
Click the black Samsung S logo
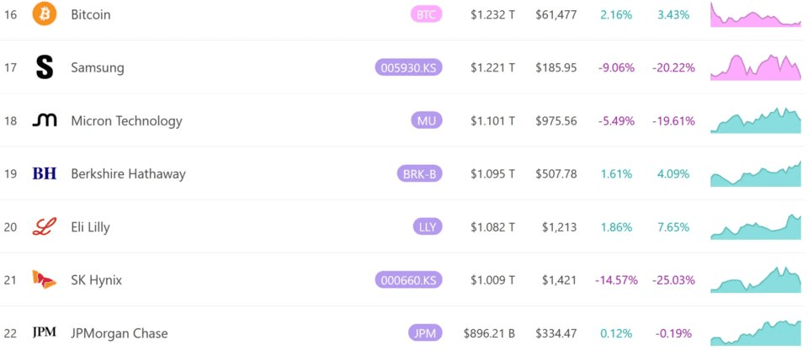(45, 67)
